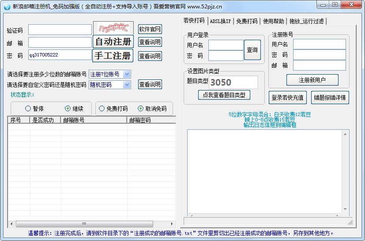Image resolution: width=365 pixels, height=241 pixels.
Task: Open the ADSL换IP tab
Action: coord(220,21)
